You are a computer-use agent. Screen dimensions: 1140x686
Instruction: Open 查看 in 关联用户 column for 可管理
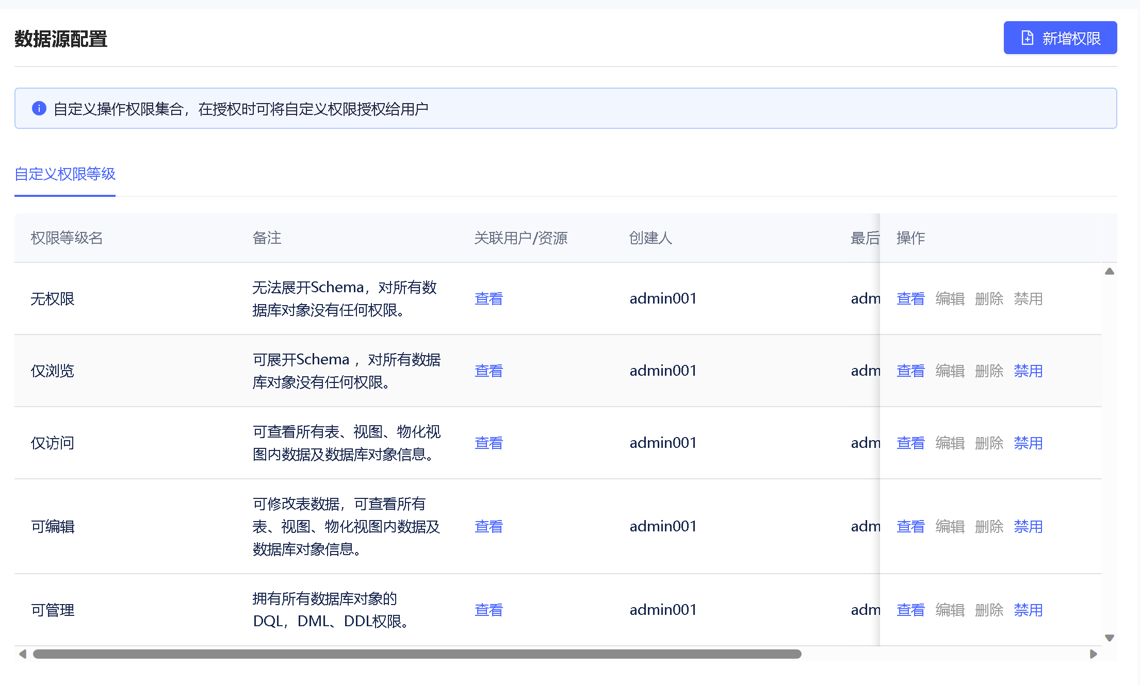coord(488,610)
